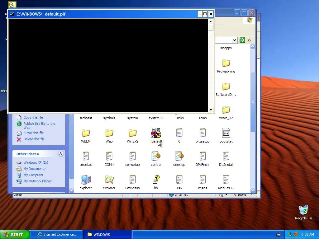Viewport: 319px width, 239px height.
Task: Select the bootstat file icon
Action: pos(226,133)
